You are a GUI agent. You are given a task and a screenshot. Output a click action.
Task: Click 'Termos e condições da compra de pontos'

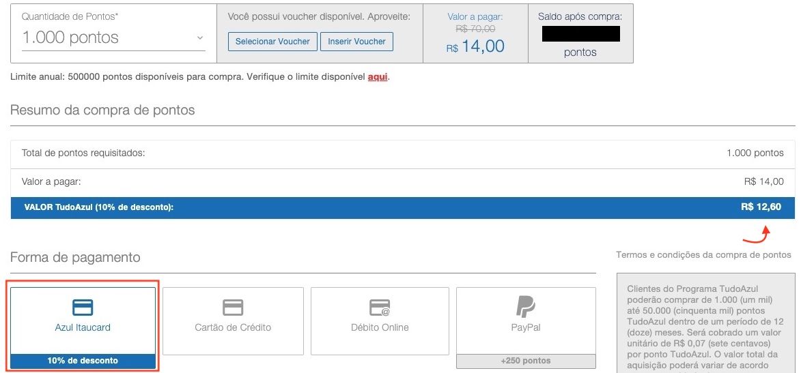703,254
